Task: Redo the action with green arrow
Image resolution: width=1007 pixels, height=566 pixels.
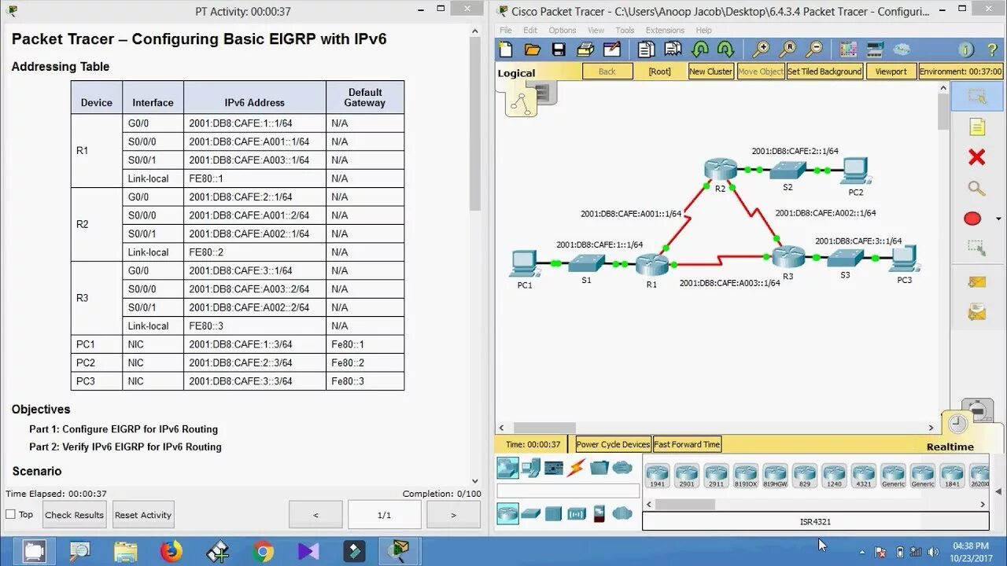Action: tap(725, 50)
